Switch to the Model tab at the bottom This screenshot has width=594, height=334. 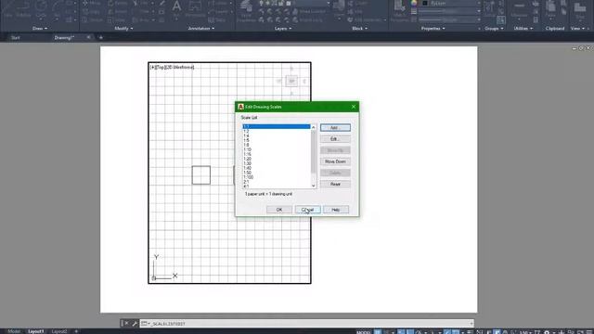click(x=14, y=331)
